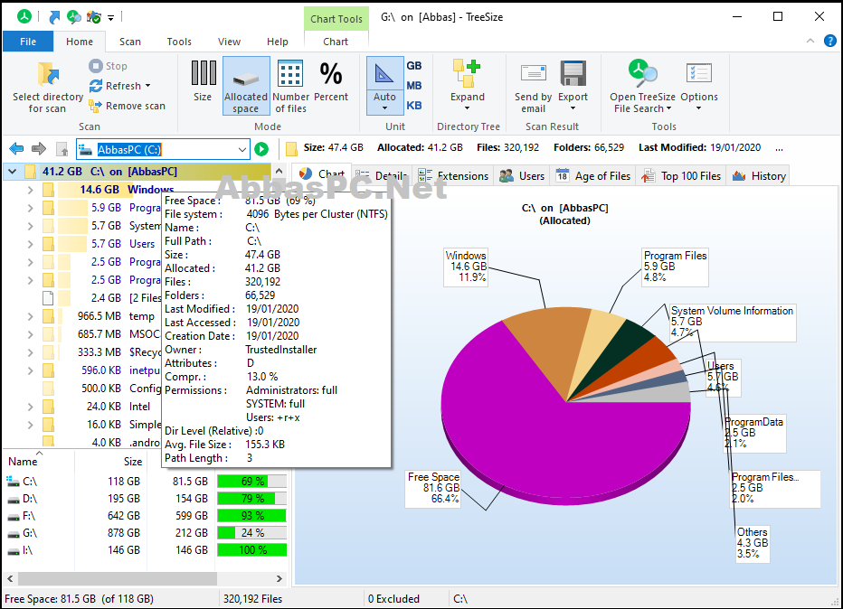The width and height of the screenshot is (843, 609).
Task: Expand the temp folder node
Action: [30, 316]
